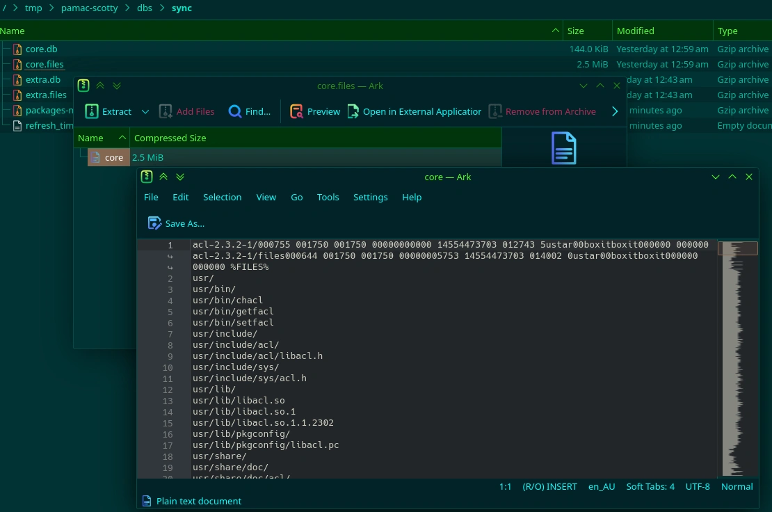Open the Help menu
The height and width of the screenshot is (512, 772).
(x=412, y=198)
